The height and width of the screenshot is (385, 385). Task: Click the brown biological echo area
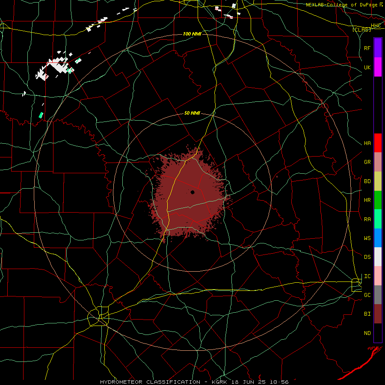click(x=189, y=194)
